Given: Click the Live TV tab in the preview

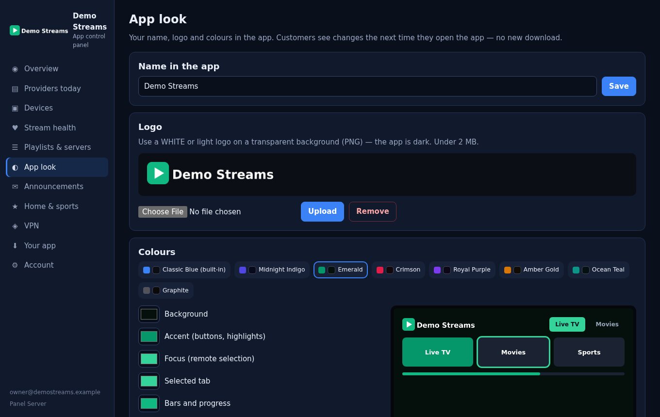Looking at the screenshot, I should pos(567,324).
